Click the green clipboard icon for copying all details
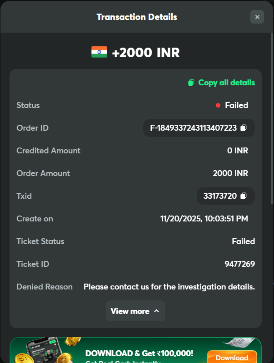 pos(191,83)
